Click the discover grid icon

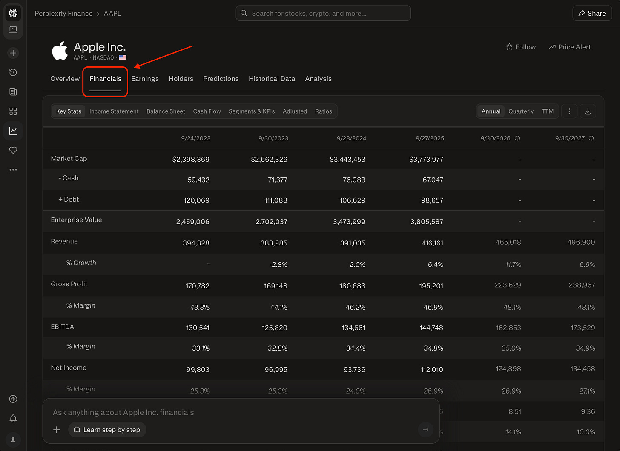[x=13, y=111]
